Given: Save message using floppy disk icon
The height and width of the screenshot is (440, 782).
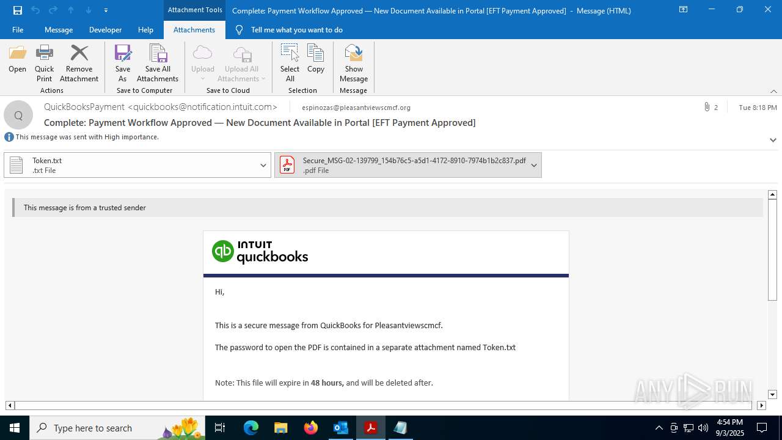Looking at the screenshot, I should 18,10.
